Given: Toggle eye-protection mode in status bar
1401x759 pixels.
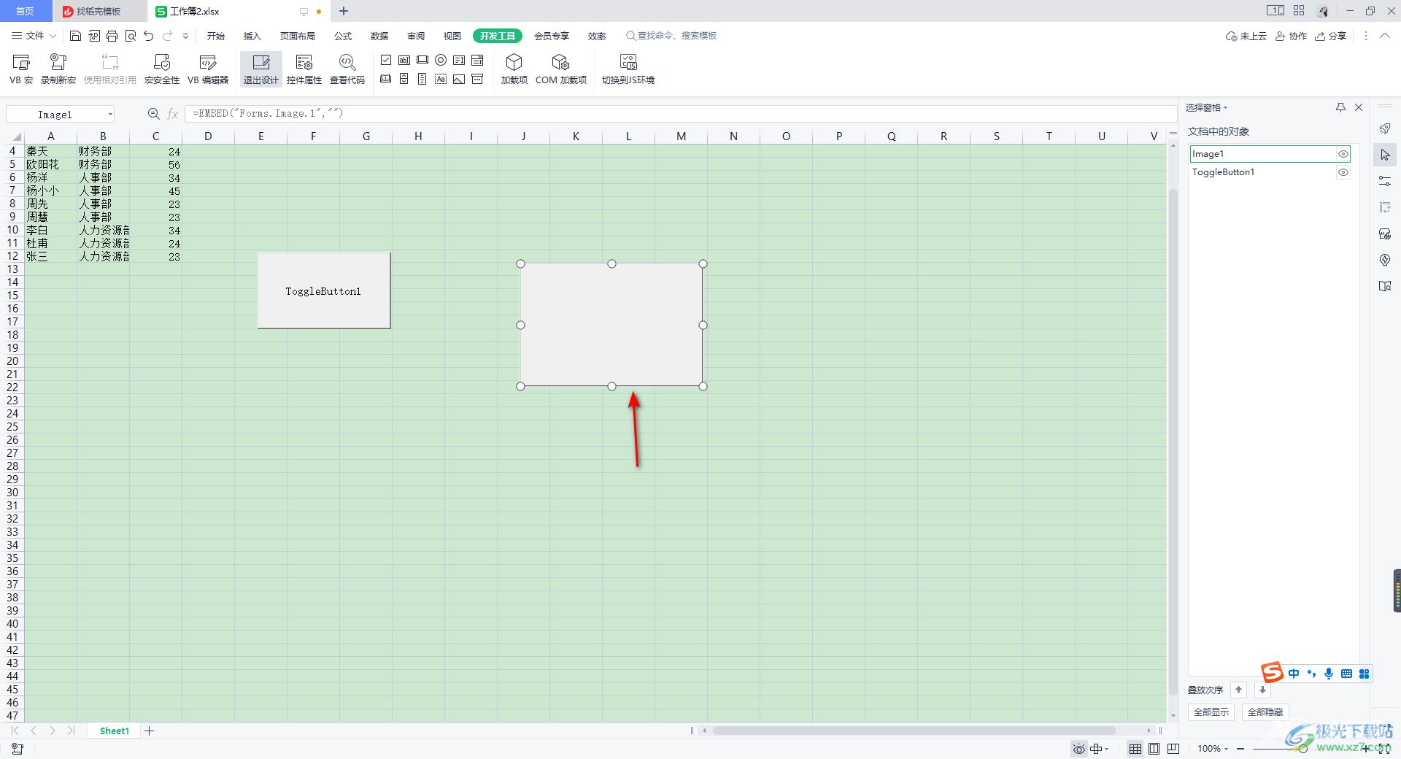Looking at the screenshot, I should (1079, 749).
